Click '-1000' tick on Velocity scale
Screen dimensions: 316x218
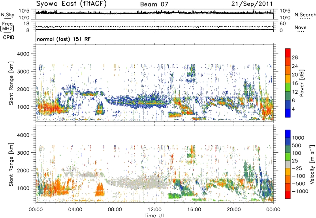(x=300, y=191)
